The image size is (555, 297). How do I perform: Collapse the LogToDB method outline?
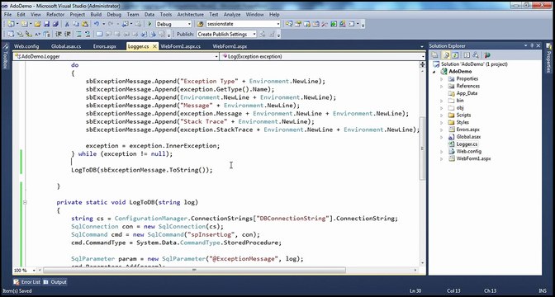[x=25, y=203]
